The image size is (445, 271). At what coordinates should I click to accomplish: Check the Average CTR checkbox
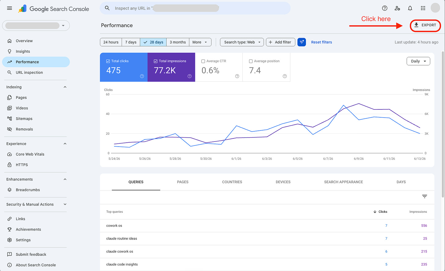(203, 61)
